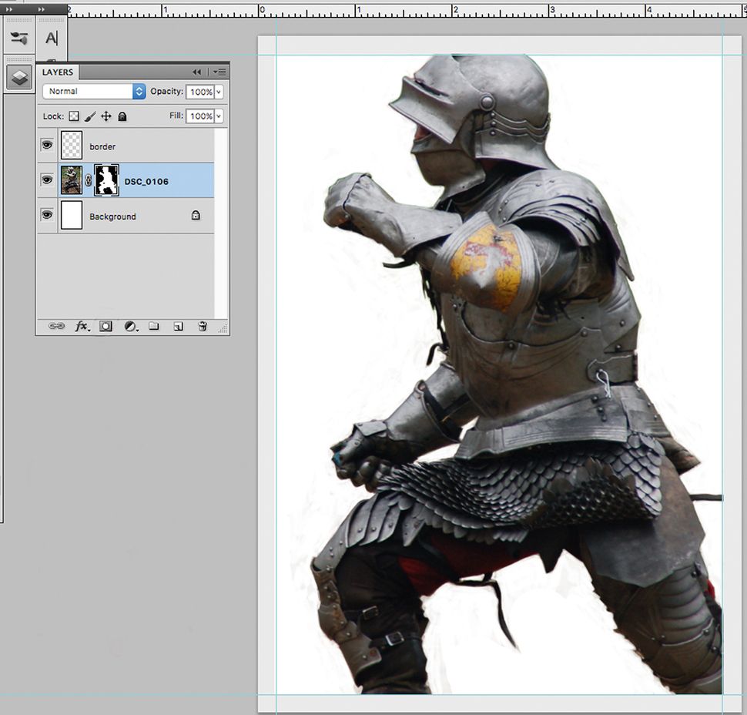Open the Fill percentage dropdown
Viewport: 747px width, 715px height.
pyautogui.click(x=218, y=116)
